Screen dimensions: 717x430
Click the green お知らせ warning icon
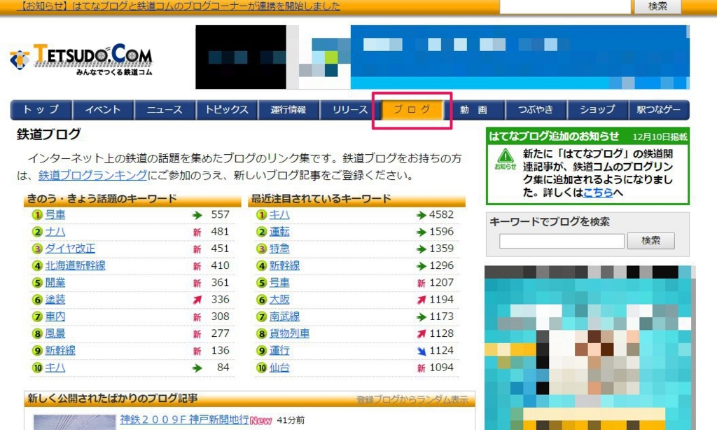pyautogui.click(x=506, y=158)
